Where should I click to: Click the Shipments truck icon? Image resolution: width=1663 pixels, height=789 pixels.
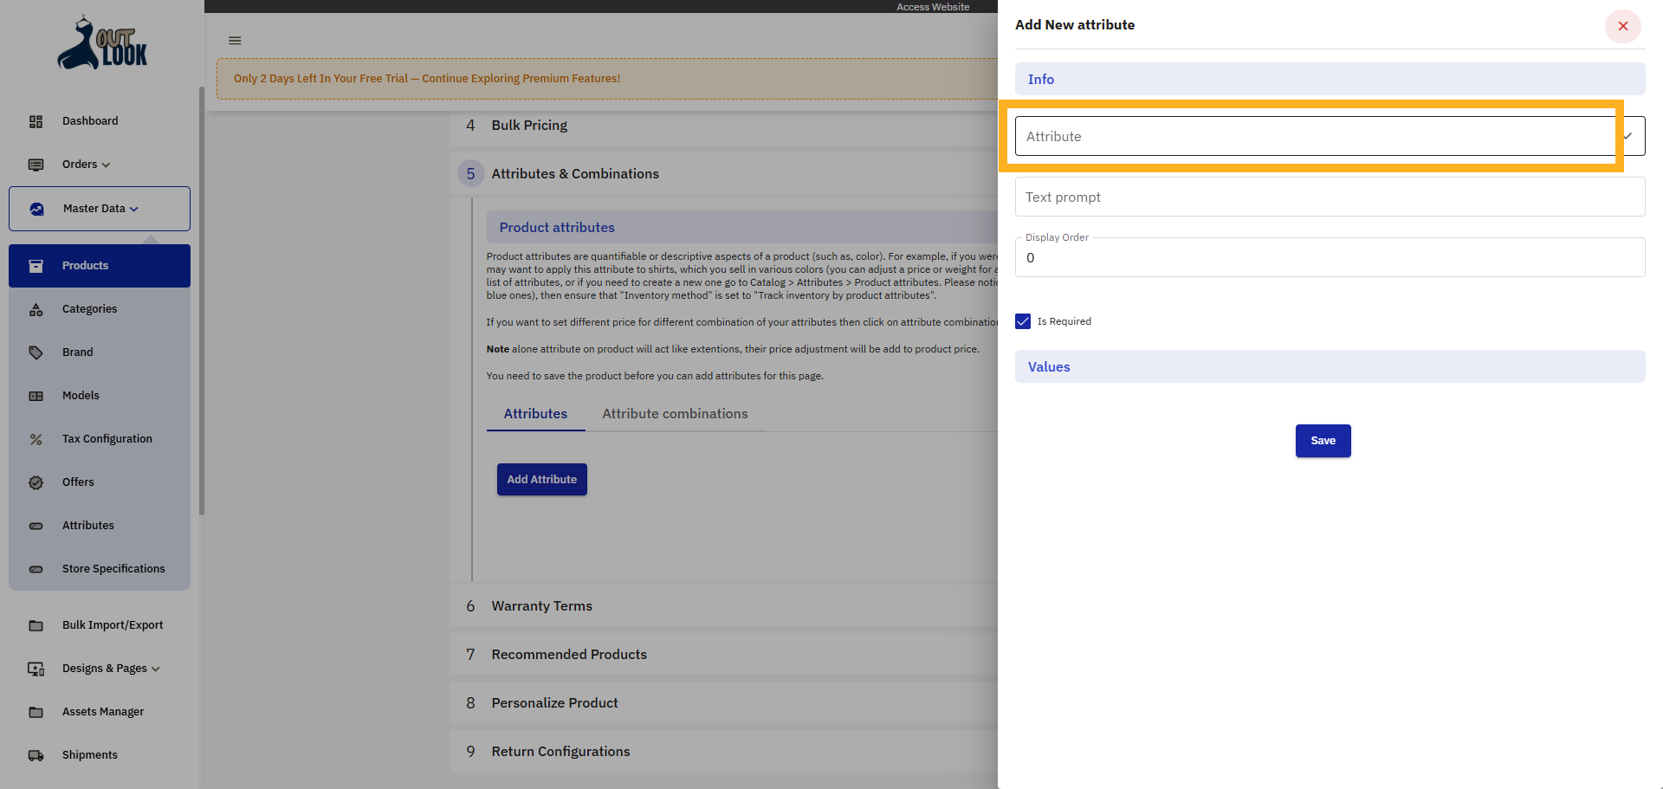36,755
